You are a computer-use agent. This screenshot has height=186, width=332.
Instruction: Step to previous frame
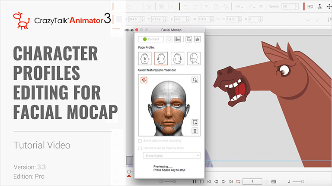[216, 182]
